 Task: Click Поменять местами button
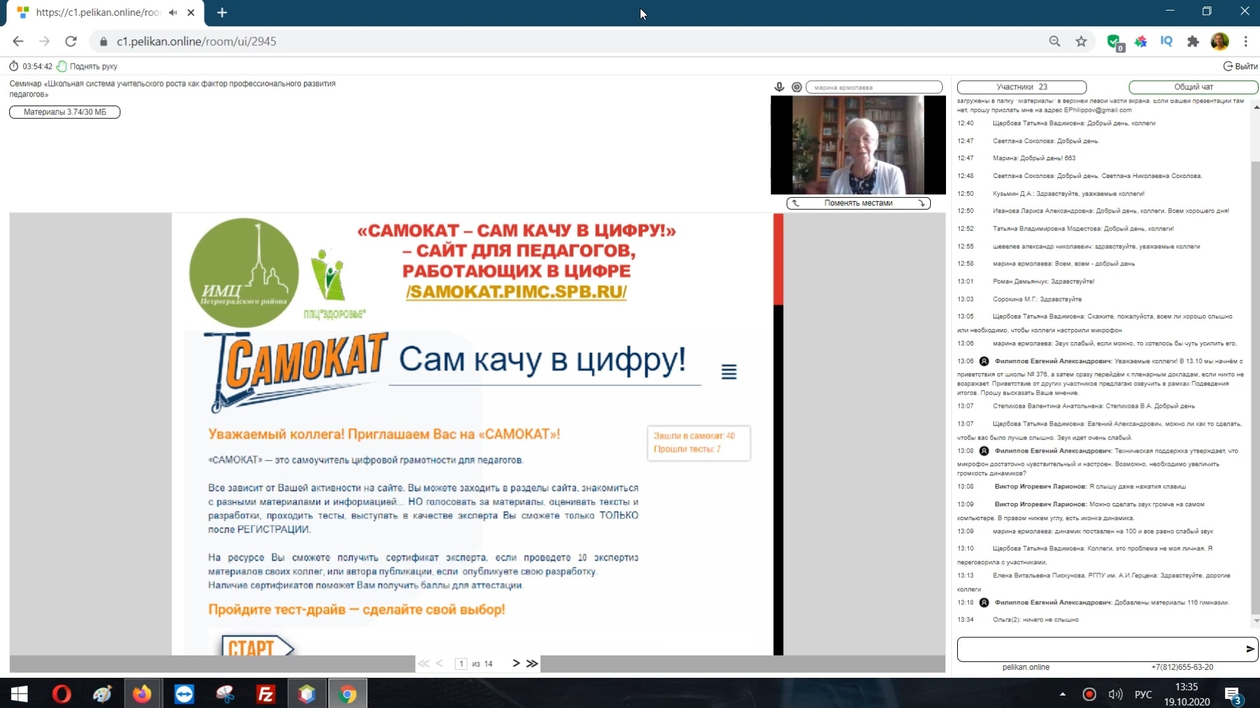pyautogui.click(x=858, y=203)
